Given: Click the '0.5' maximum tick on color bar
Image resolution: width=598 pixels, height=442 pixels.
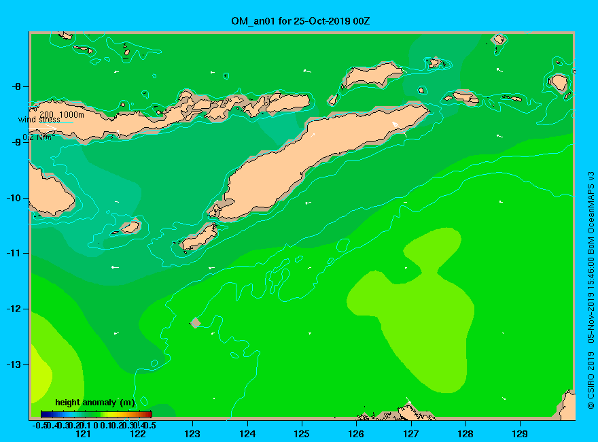Looking at the screenshot, I should [x=151, y=425].
